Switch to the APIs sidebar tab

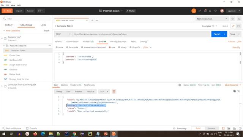tap(44, 25)
